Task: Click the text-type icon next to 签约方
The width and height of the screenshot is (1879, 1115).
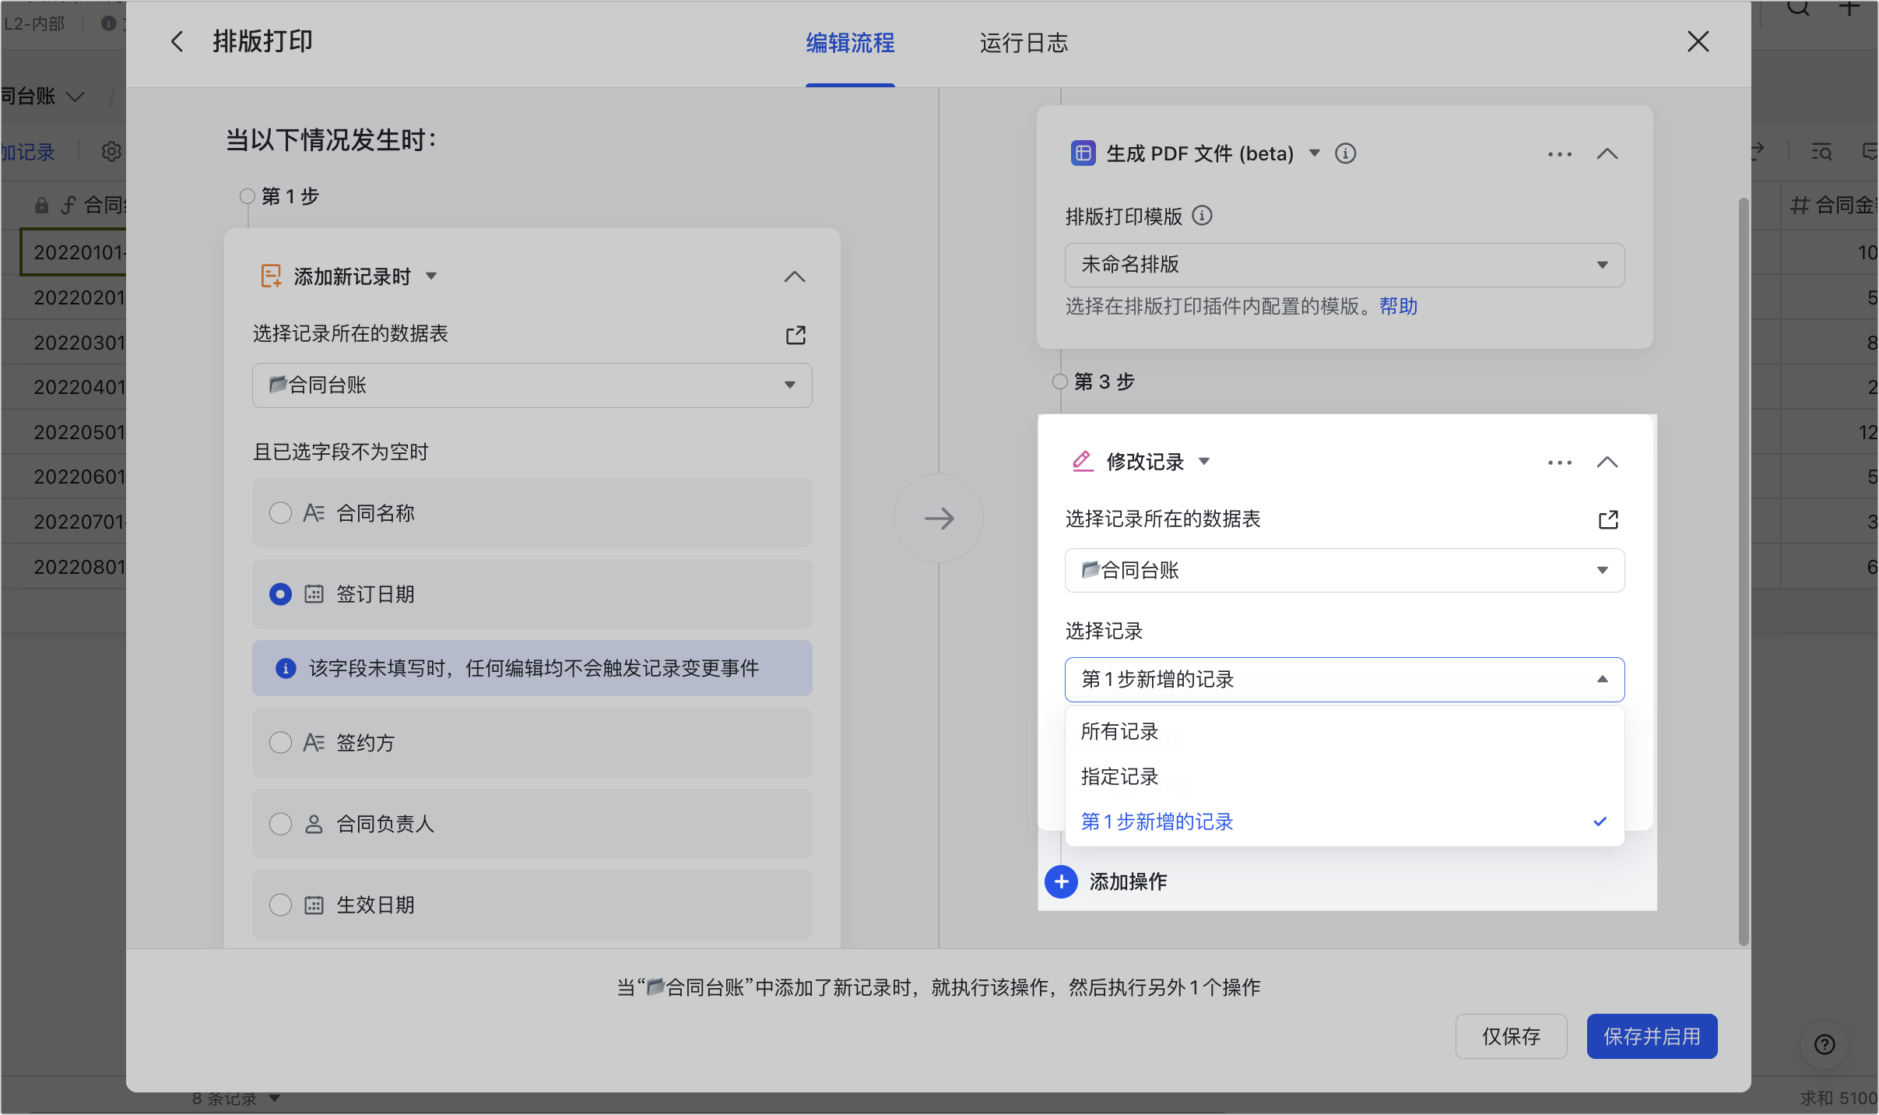Action: point(314,743)
